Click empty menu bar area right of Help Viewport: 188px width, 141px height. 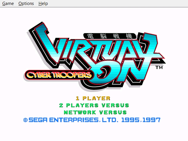(x=117, y=4)
